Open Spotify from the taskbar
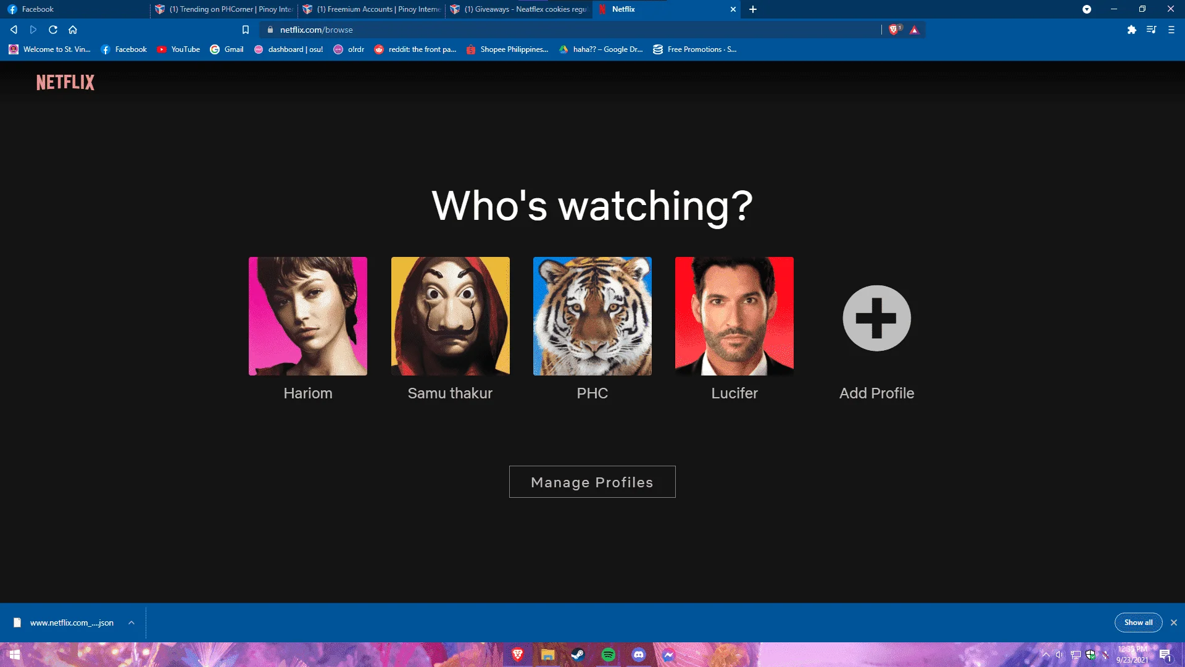Viewport: 1185px width, 667px height. [609, 655]
